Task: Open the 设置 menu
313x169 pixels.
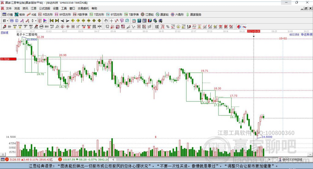Action: 56,8
